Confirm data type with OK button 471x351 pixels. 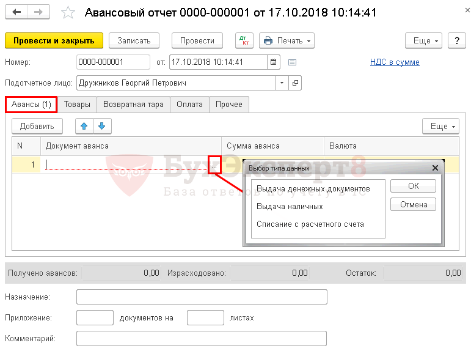pos(414,186)
